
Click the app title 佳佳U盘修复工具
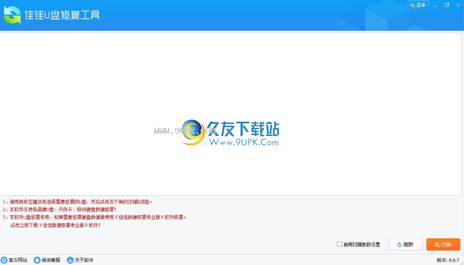62,15
